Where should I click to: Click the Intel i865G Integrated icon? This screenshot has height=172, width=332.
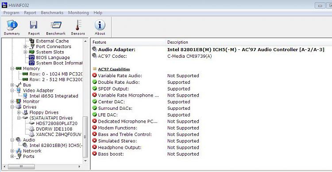(25, 96)
